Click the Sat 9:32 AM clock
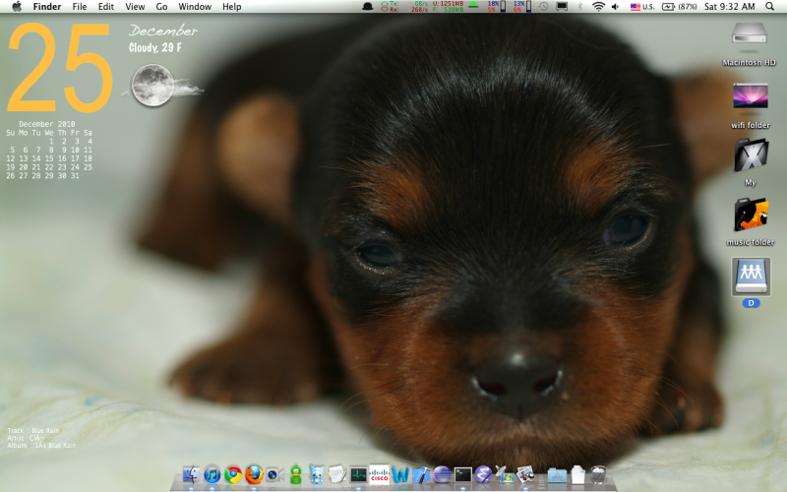The image size is (787, 492). 729,7
